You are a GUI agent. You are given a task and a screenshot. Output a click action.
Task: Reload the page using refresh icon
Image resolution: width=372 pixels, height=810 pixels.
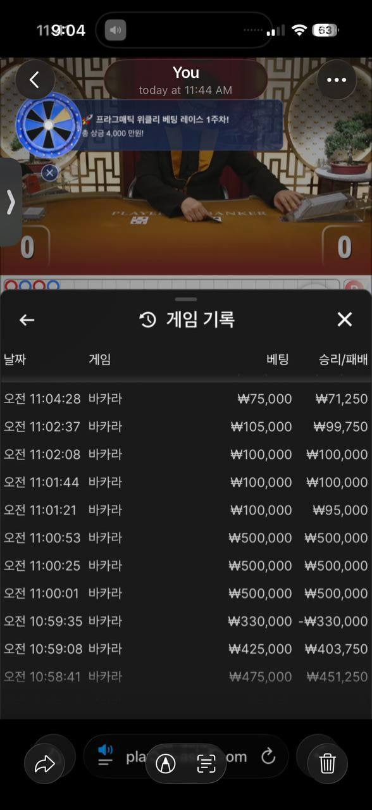[268, 757]
